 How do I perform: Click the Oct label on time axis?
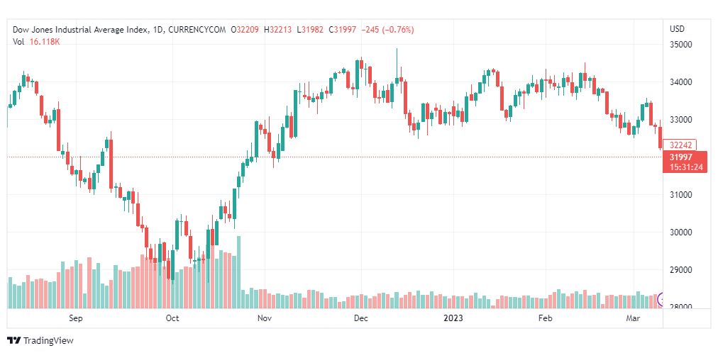[172, 319]
